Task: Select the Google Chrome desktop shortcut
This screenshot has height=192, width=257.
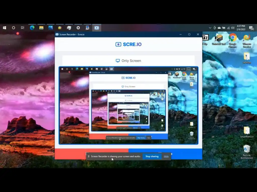Action: coord(233,40)
